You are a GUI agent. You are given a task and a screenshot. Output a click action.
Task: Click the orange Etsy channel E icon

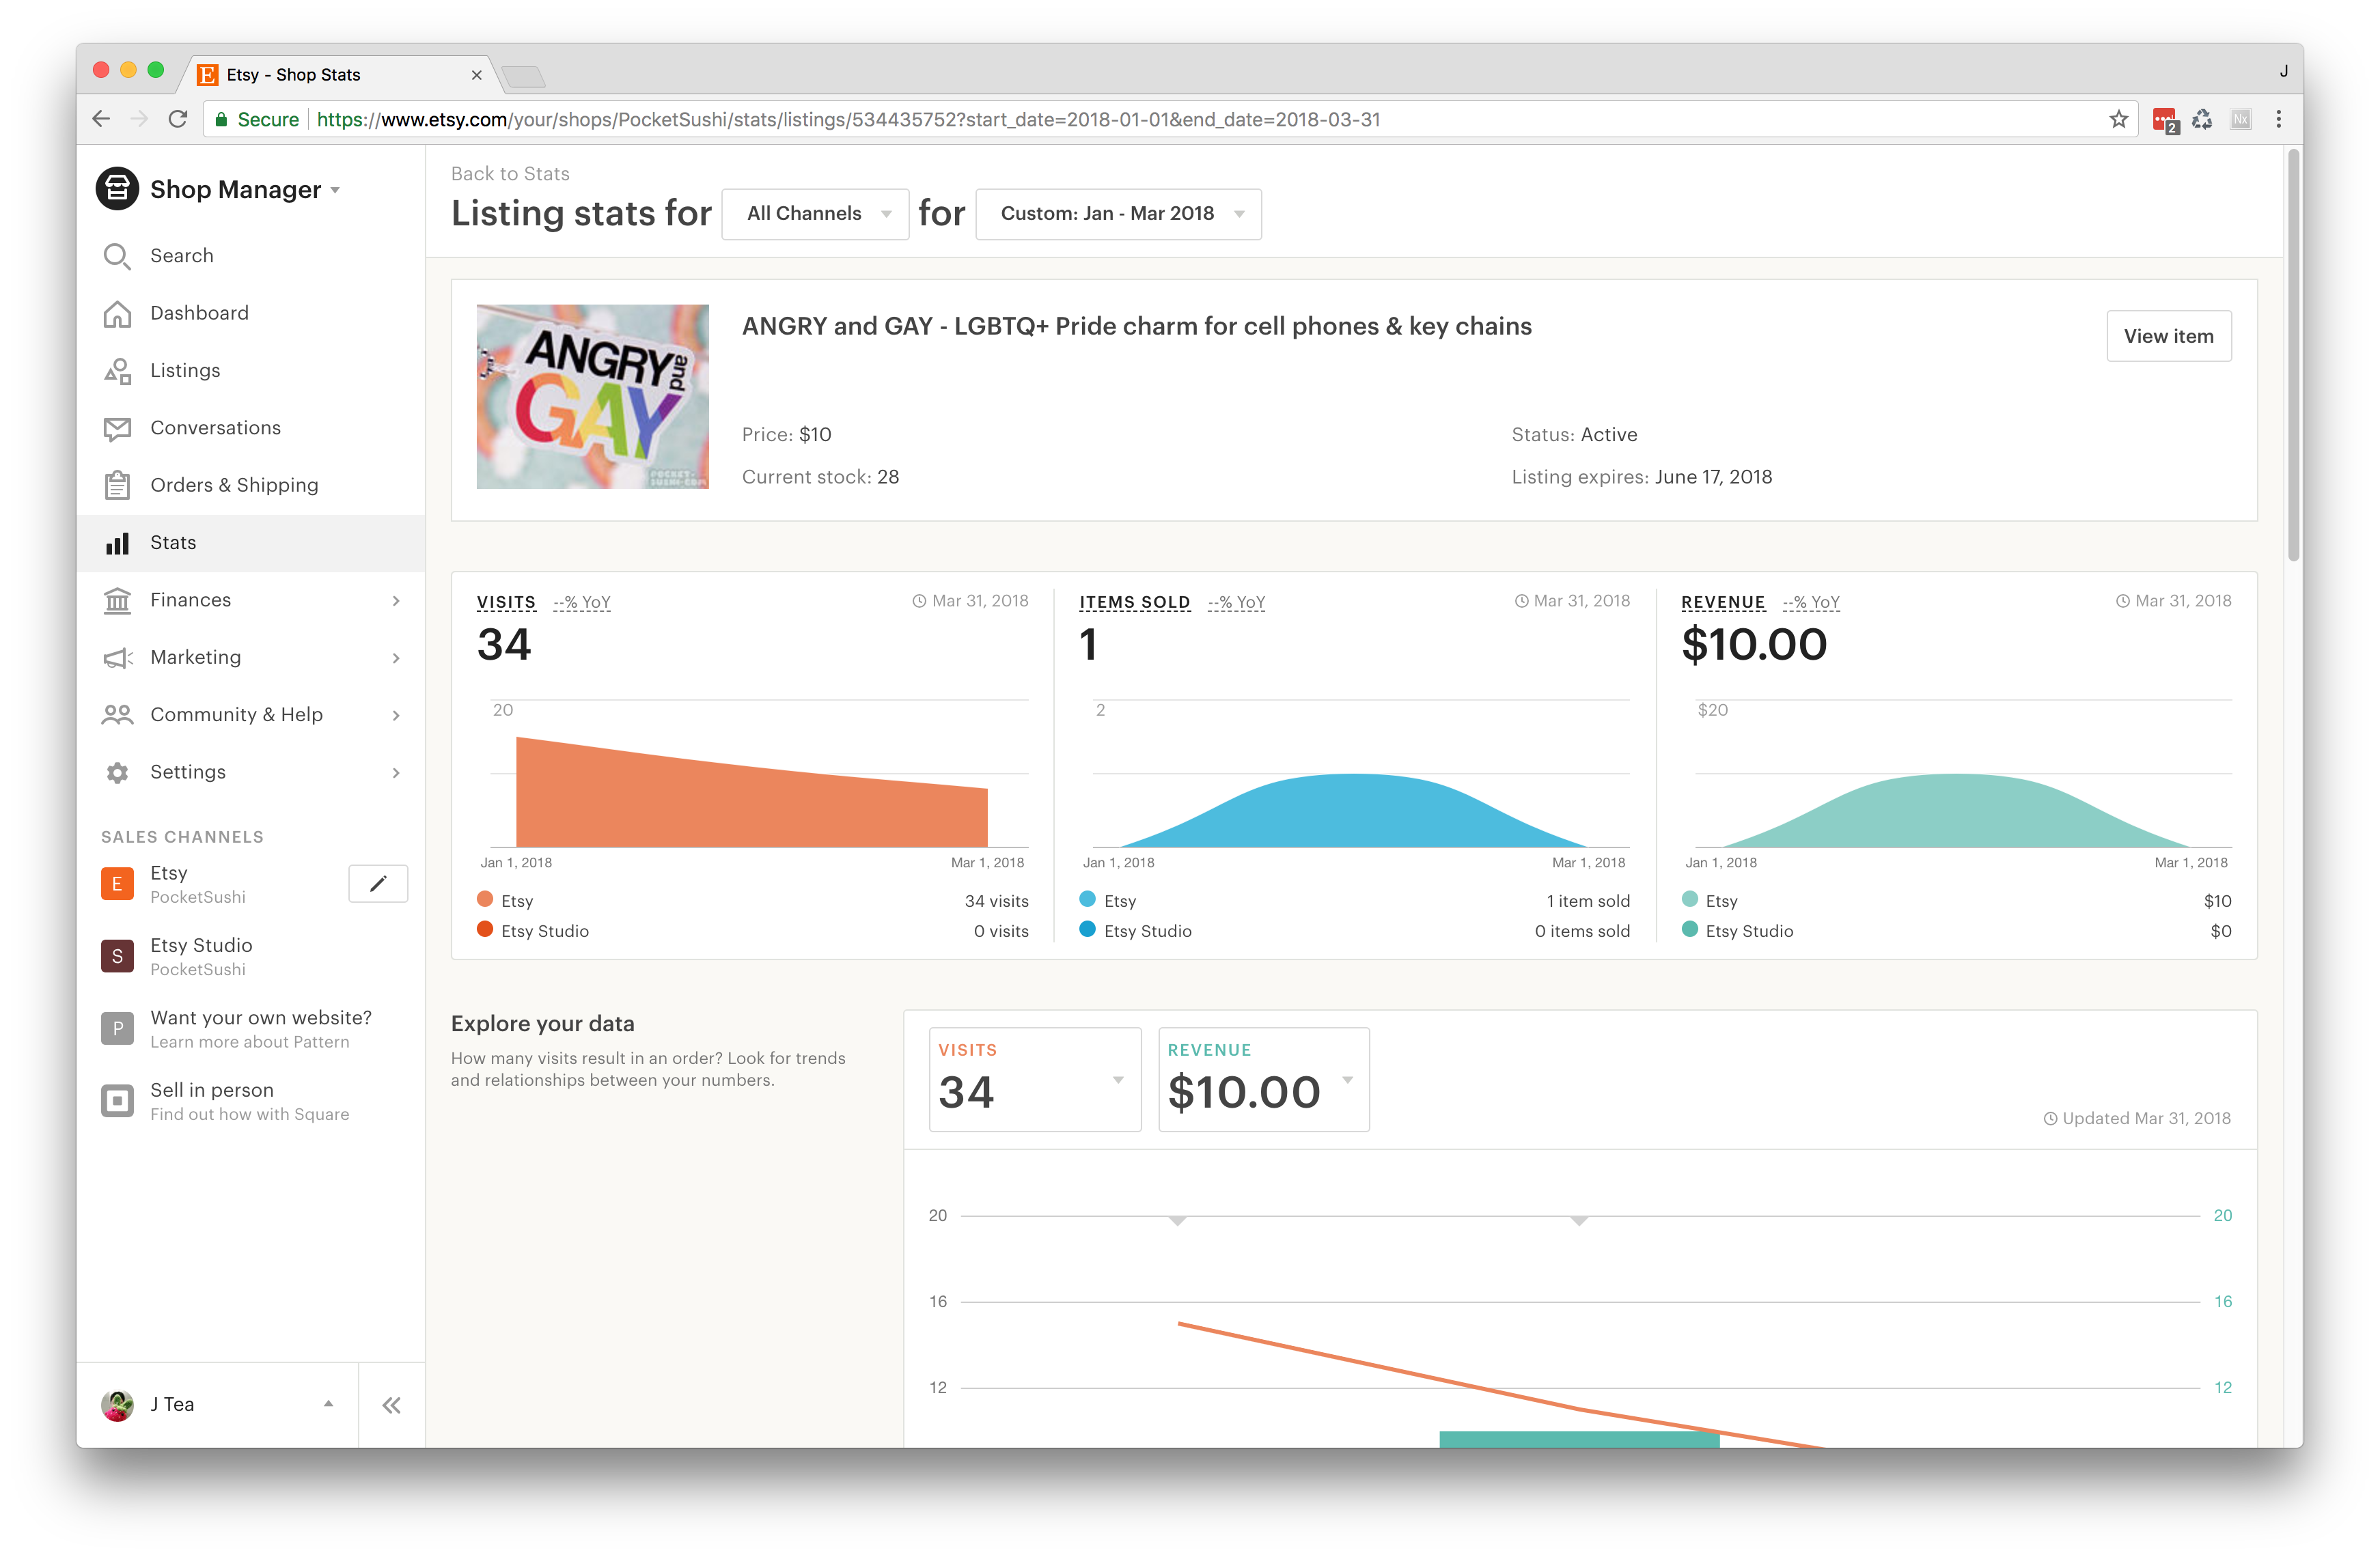click(x=117, y=884)
